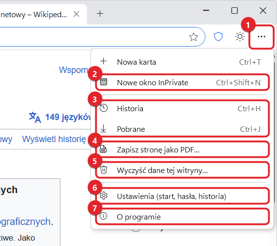Screen dimensions: 277x246
Task: Close the Wikipedia tab
Action: [76, 14]
